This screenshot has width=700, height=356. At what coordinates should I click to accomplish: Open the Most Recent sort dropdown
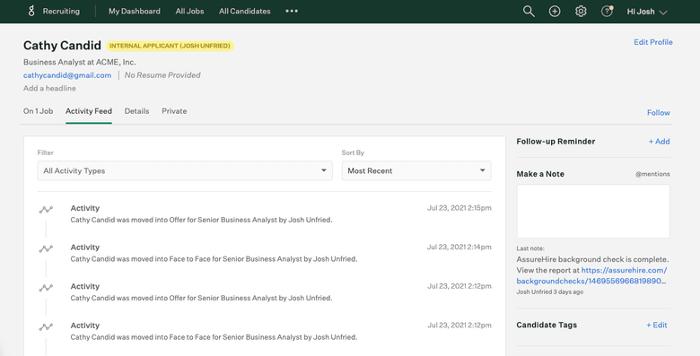click(416, 171)
